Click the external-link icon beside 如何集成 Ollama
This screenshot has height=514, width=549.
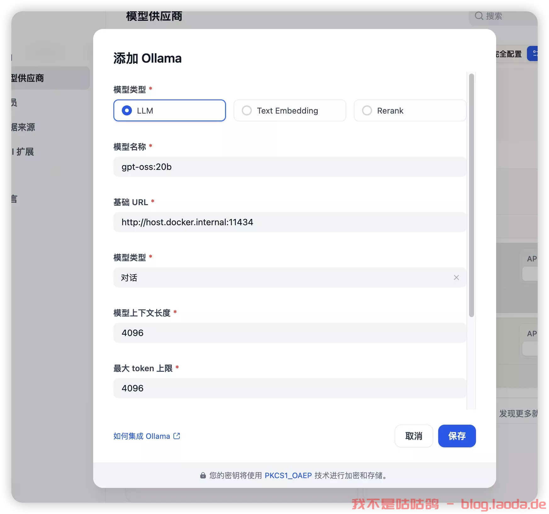tap(177, 436)
